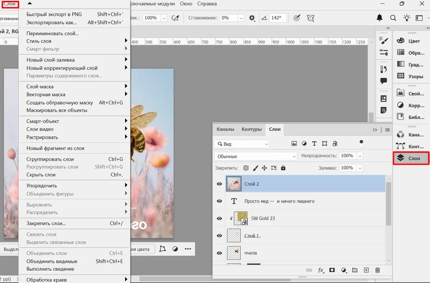This screenshot has width=430, height=283.
Task: Click the delete layer trash icon
Action: click(x=378, y=270)
